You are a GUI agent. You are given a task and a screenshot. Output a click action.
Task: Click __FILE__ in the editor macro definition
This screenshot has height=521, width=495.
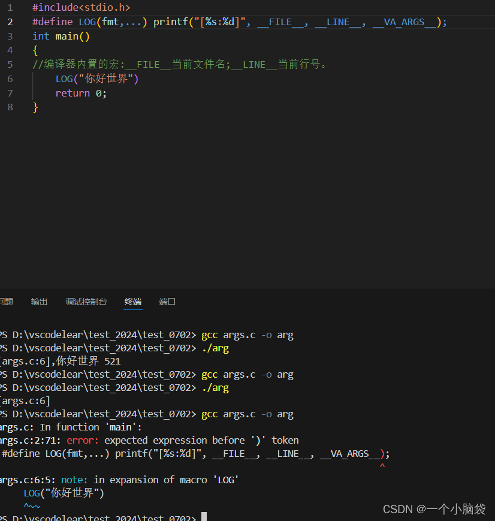280,22
